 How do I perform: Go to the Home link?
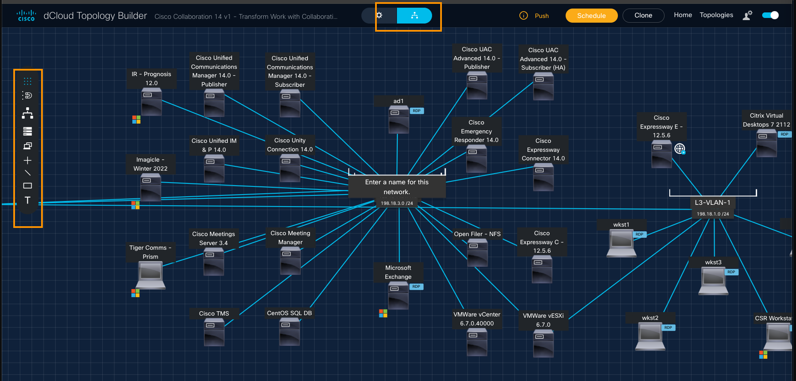coord(683,15)
